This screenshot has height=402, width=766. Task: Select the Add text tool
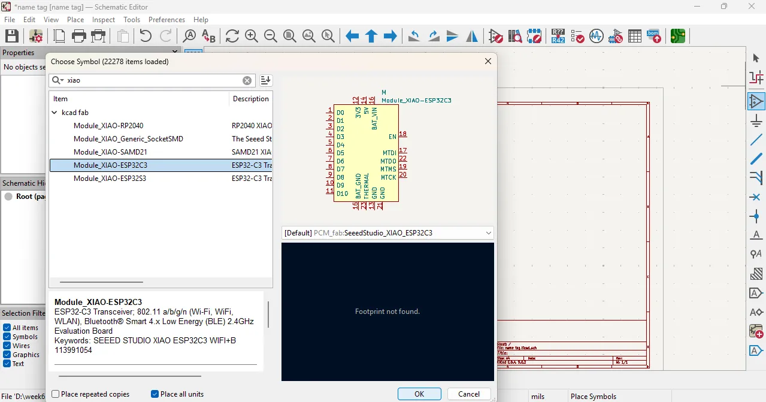pyautogui.click(x=756, y=235)
